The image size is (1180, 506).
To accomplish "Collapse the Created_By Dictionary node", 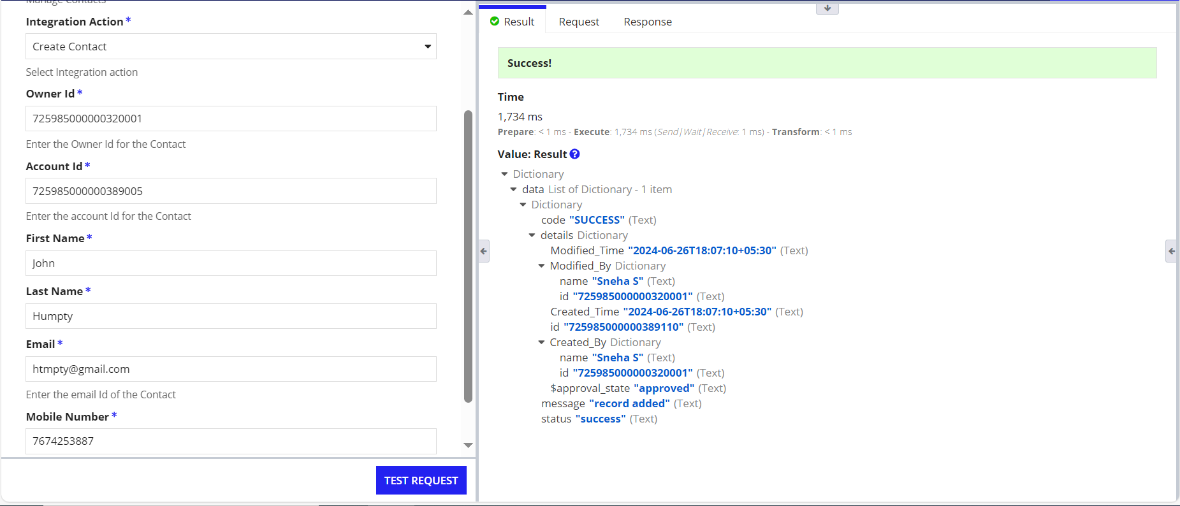I will [541, 342].
